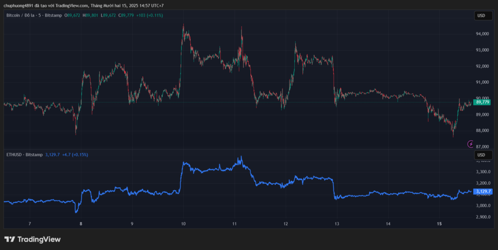Click the +103 (+0.11%) change value
Viewport: 498px width, 250px height.
tap(150, 16)
